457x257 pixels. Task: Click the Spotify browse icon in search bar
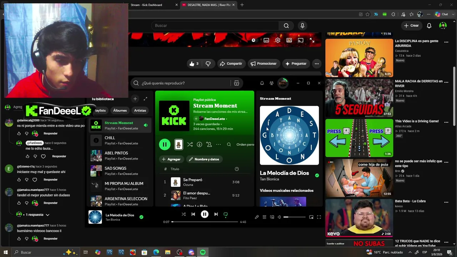(x=236, y=83)
